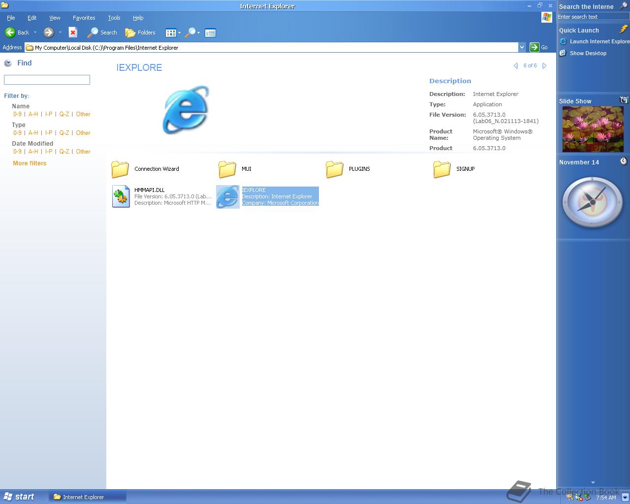
Task: Open the Start menu
Action: tap(20, 497)
